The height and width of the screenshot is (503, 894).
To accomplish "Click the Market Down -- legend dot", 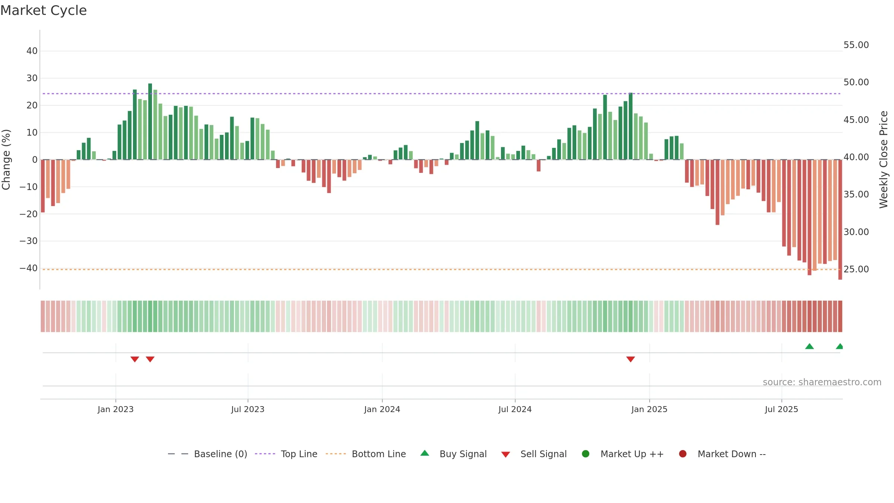I will (x=683, y=454).
